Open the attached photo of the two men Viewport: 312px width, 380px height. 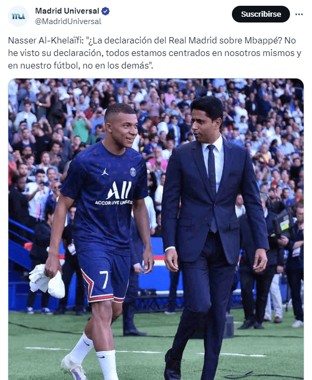[x=156, y=229]
